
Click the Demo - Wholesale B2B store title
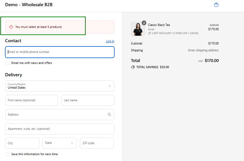[29, 5]
